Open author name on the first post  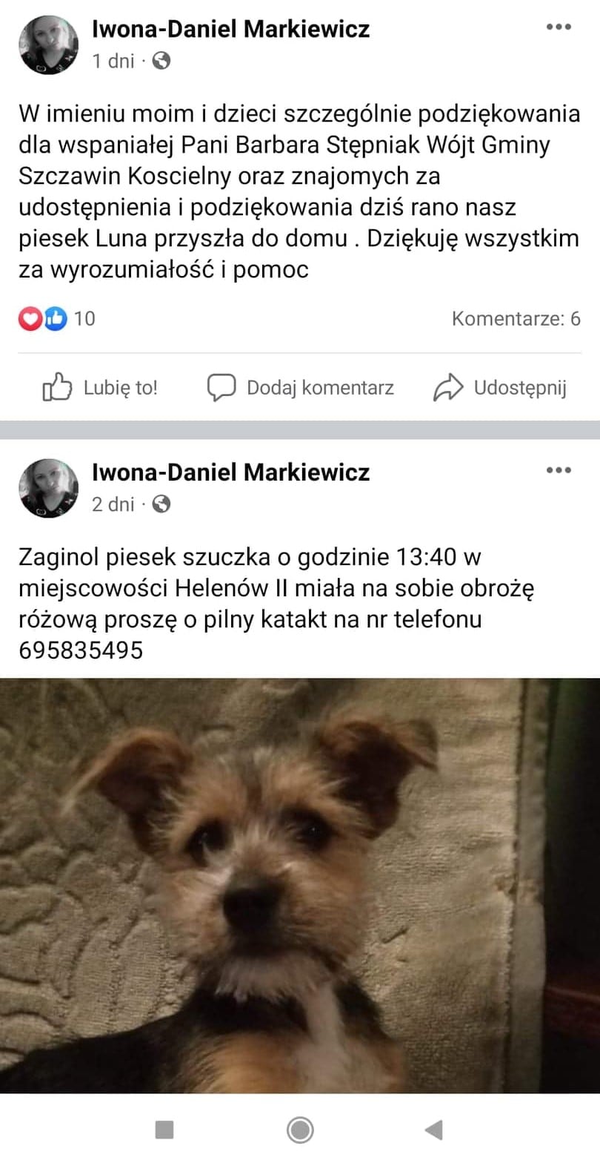point(230,29)
